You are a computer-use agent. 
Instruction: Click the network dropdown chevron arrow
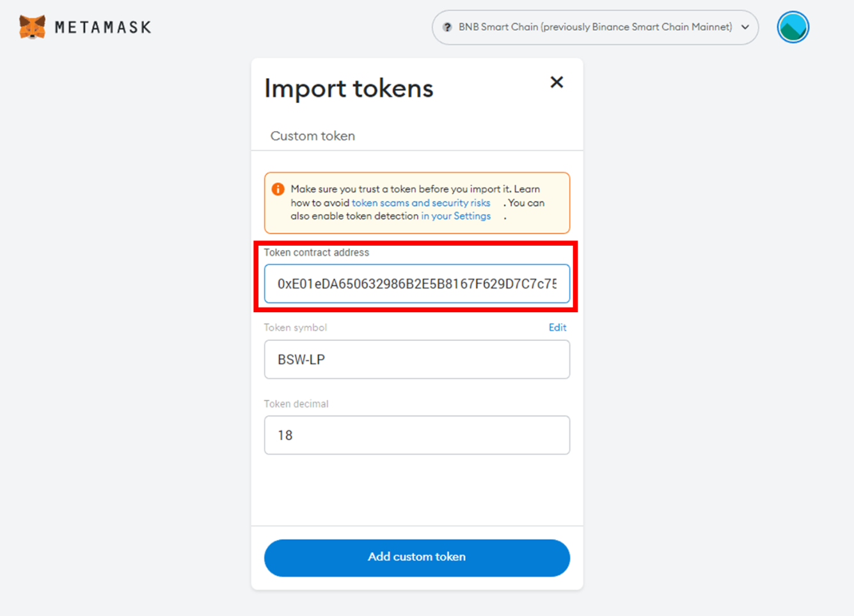(745, 28)
